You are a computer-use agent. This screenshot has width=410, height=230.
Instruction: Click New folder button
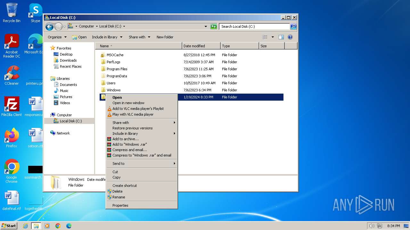pyautogui.click(x=165, y=37)
